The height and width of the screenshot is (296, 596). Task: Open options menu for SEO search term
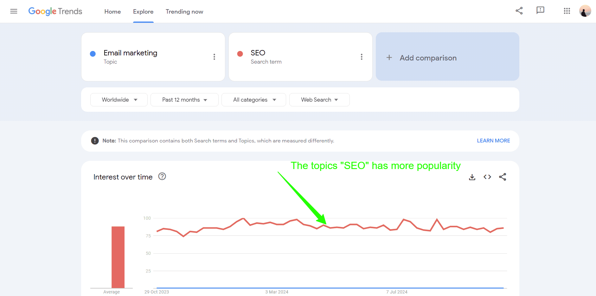(x=362, y=57)
